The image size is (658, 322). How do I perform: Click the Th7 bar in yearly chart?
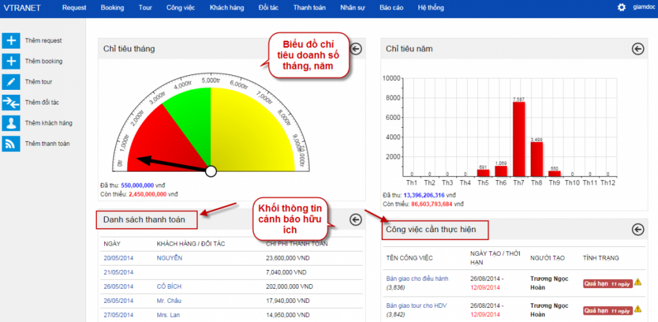[519, 139]
